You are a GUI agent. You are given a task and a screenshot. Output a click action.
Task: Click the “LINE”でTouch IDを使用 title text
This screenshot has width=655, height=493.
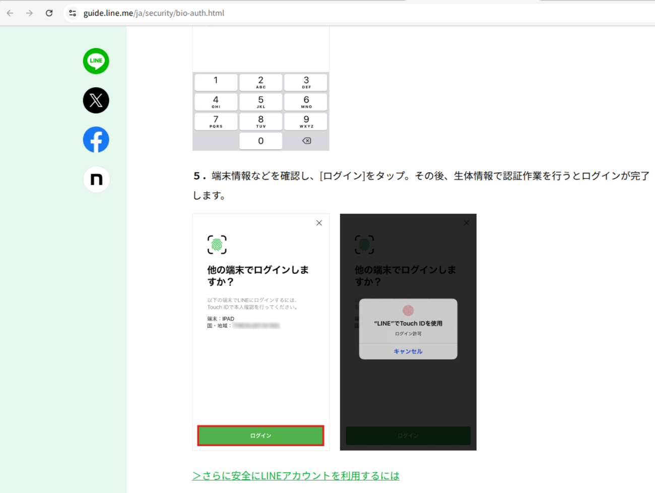[408, 323]
